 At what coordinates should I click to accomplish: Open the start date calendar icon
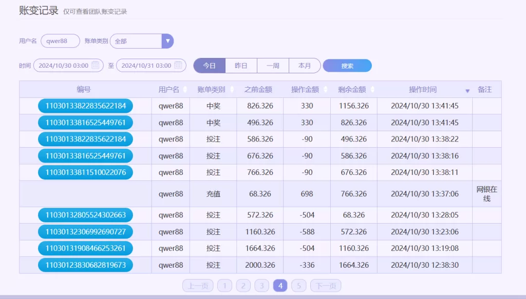(x=96, y=65)
